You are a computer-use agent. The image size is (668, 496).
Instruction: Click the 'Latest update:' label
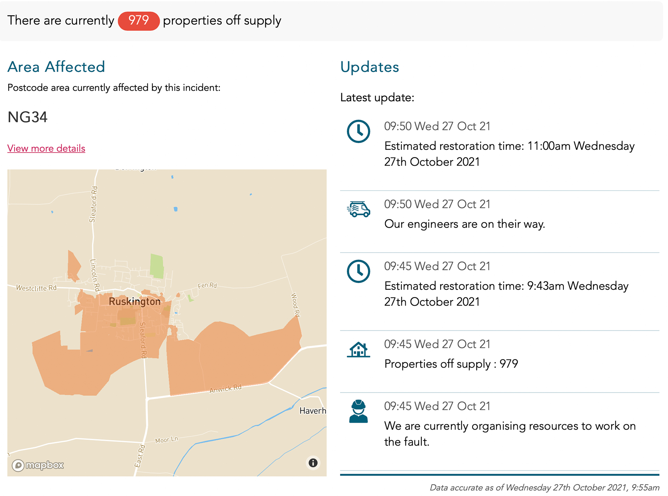[377, 97]
